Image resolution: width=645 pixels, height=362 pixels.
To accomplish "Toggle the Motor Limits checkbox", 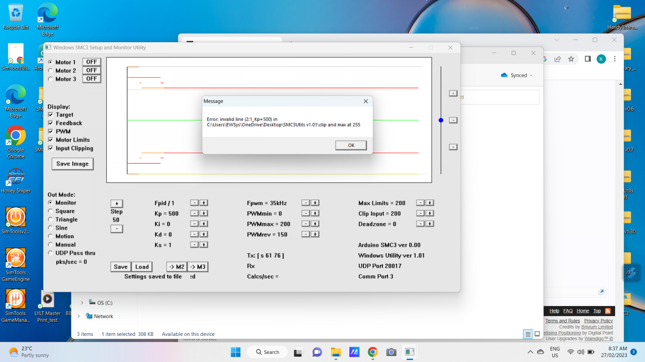I will [x=51, y=140].
